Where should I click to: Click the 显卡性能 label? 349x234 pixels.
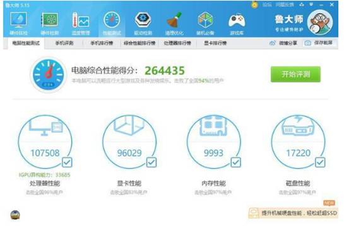click(129, 184)
